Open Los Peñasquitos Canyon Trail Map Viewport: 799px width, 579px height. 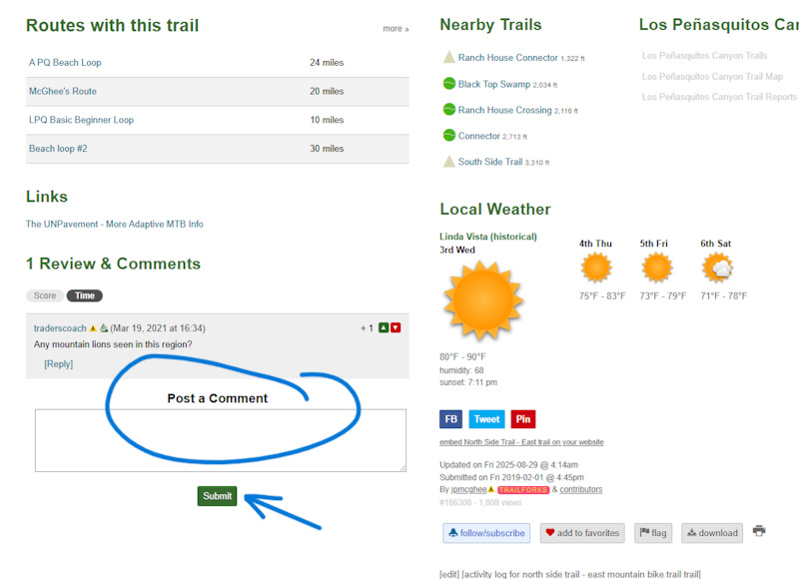712,77
